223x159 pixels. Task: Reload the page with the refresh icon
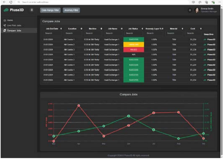click(11, 2)
